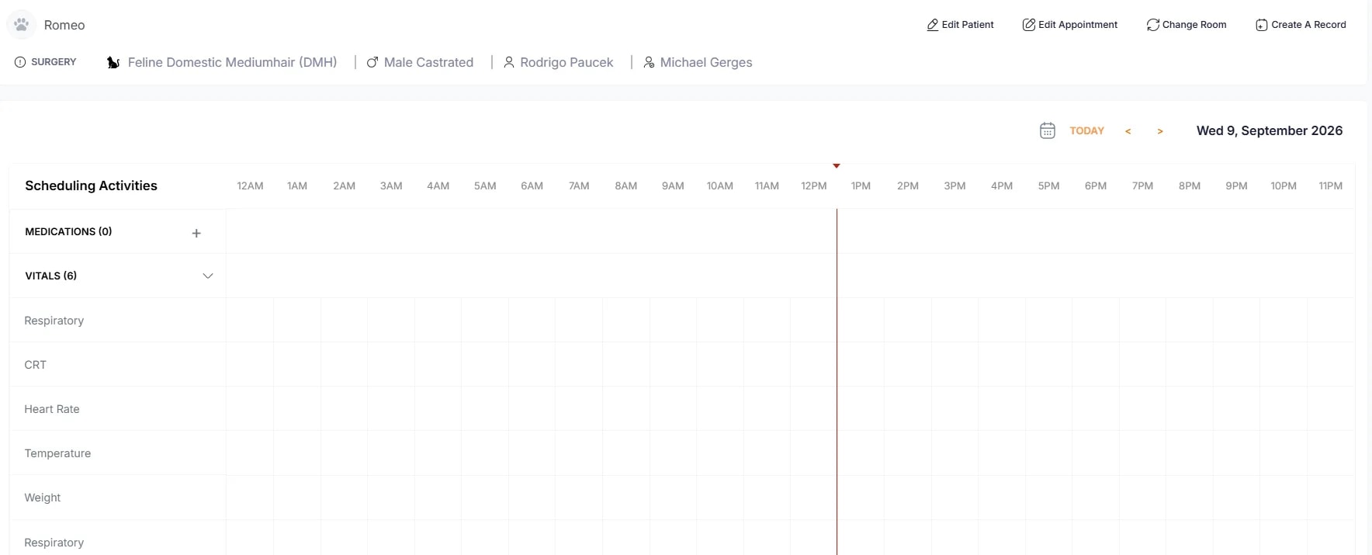Image resolution: width=1372 pixels, height=555 pixels.
Task: Click the Edit Patient pencil icon
Action: point(932,25)
